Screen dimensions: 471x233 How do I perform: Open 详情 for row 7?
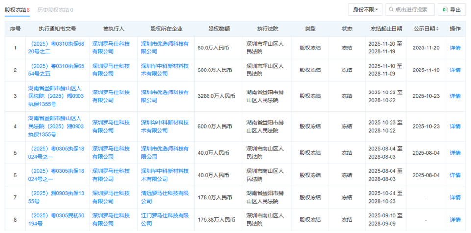455,197
